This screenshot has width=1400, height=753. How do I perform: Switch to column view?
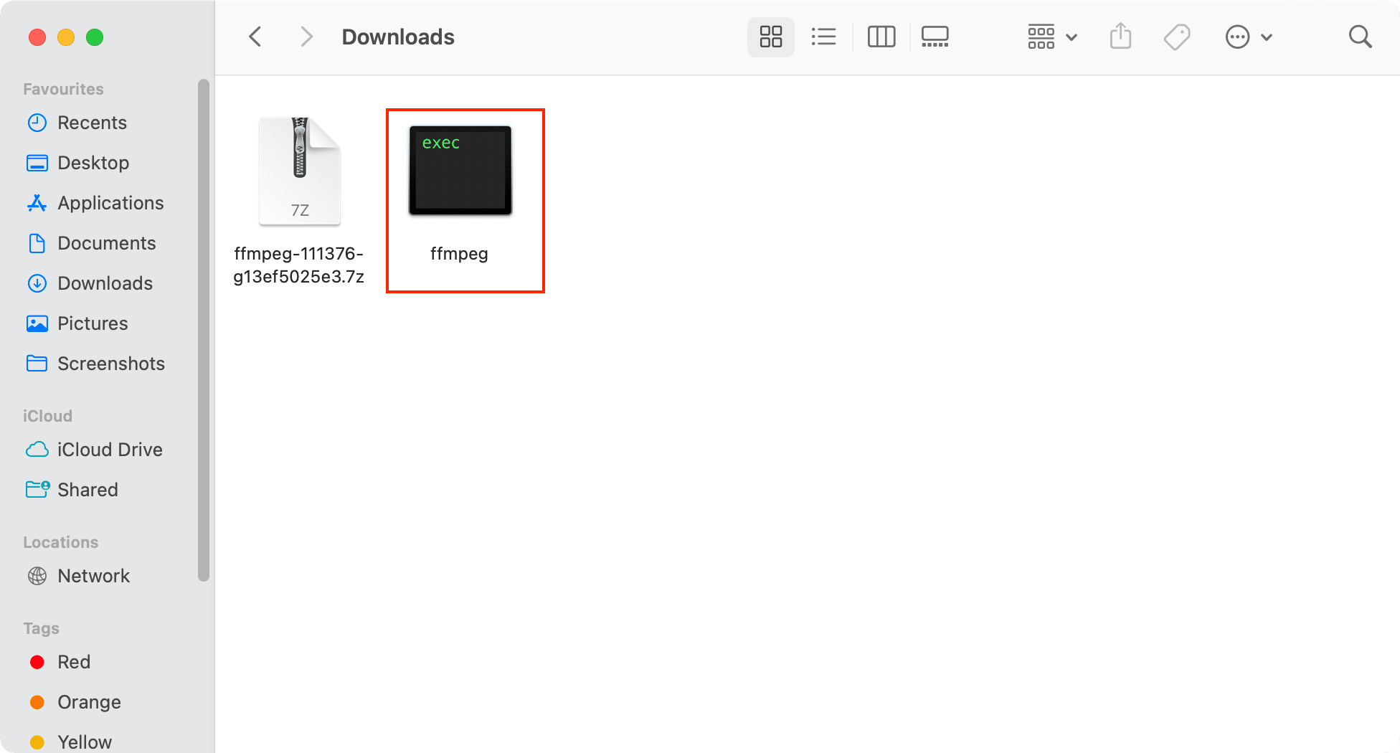tap(881, 36)
